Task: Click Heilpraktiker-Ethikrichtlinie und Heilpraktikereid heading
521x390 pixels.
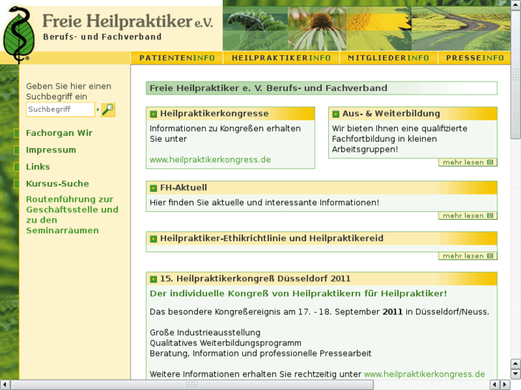Action: pos(272,238)
